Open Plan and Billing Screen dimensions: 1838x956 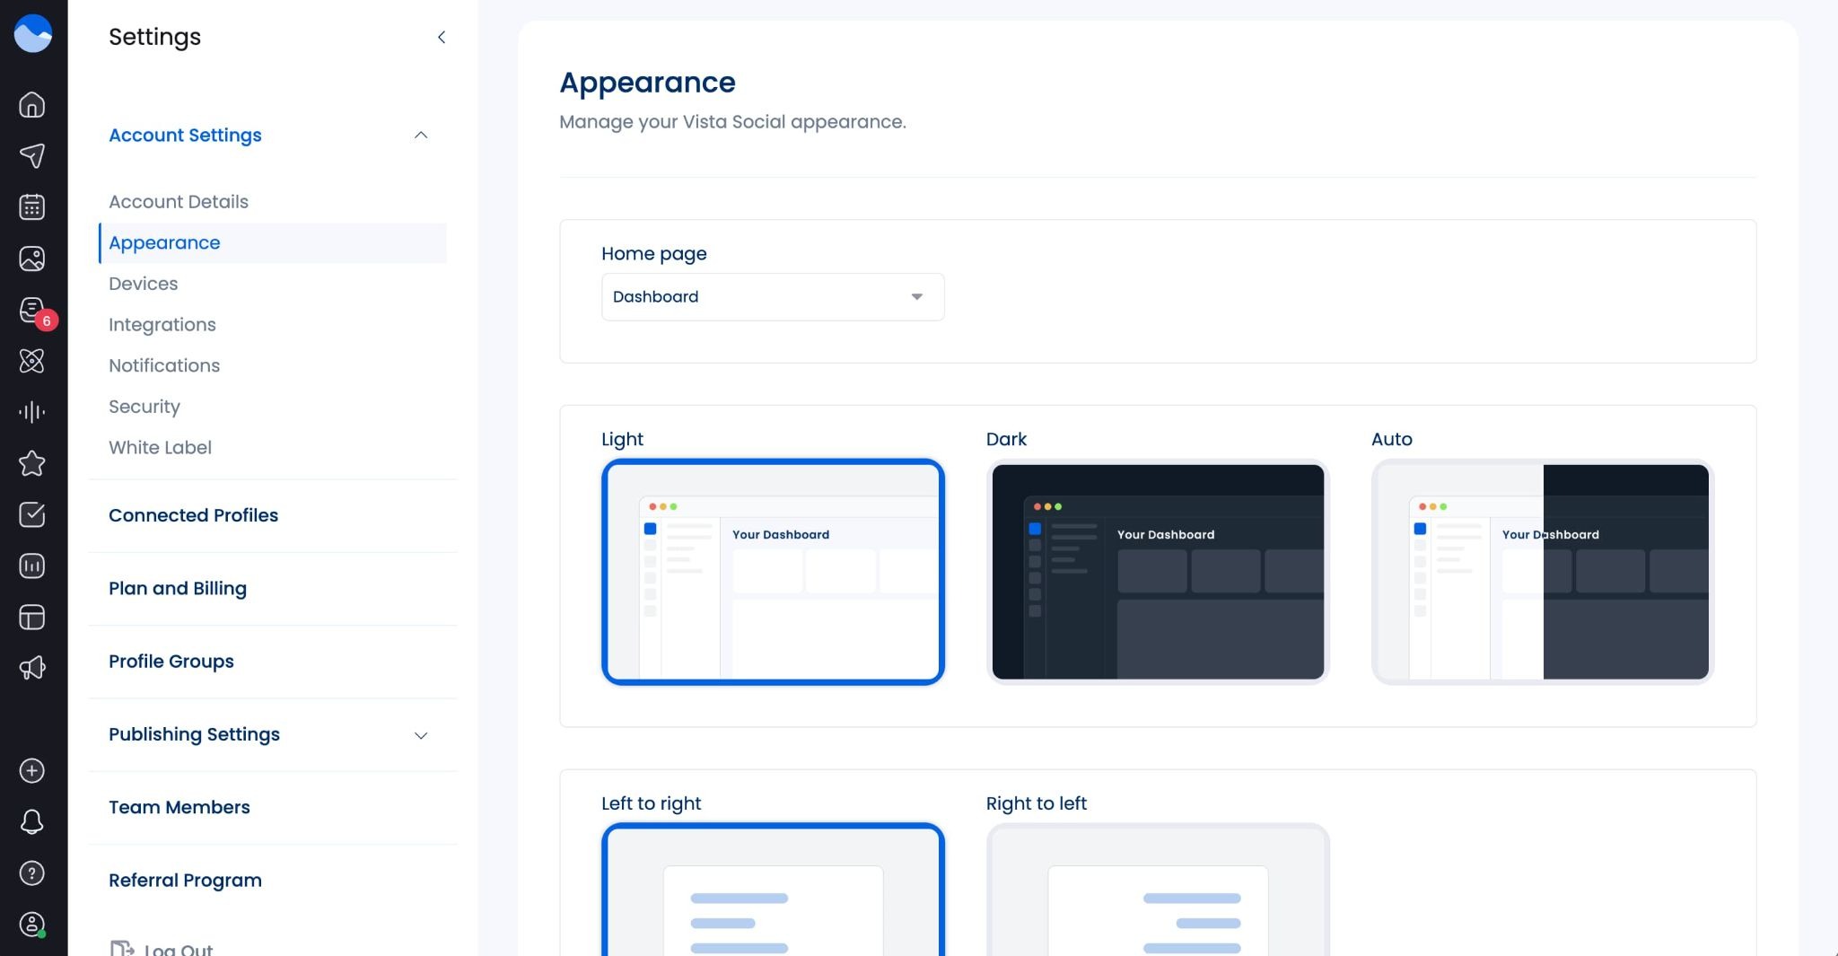click(178, 589)
